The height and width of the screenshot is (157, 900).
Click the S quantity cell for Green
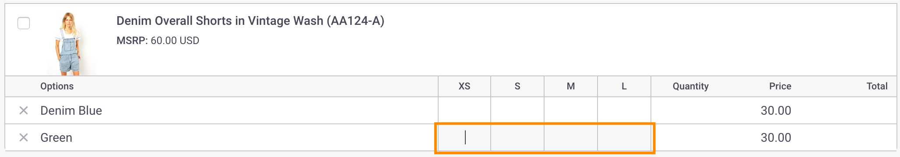pos(517,138)
